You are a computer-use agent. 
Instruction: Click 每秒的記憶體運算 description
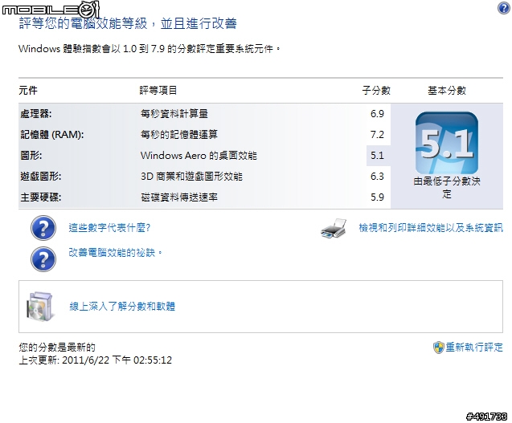(179, 135)
